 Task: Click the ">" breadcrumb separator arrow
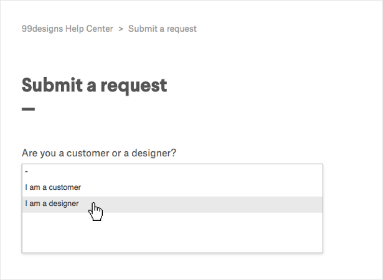click(121, 29)
